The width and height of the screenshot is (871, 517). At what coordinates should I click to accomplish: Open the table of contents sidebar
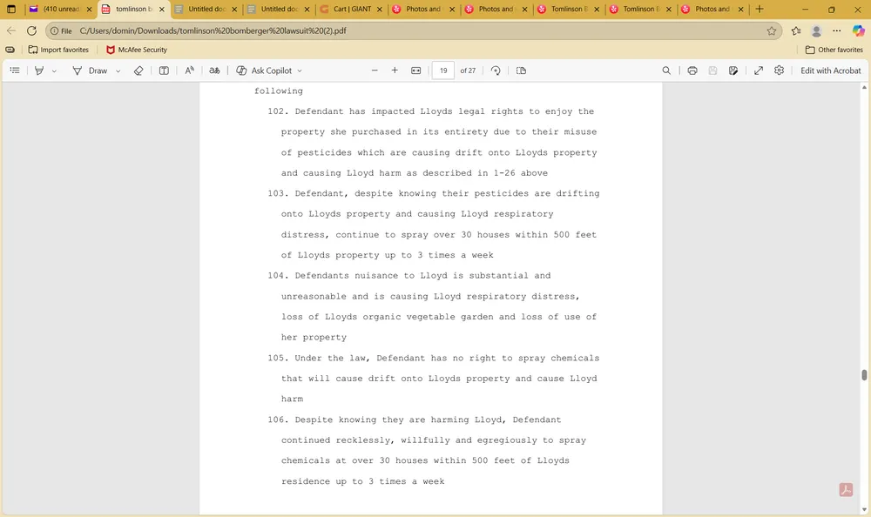pos(14,70)
